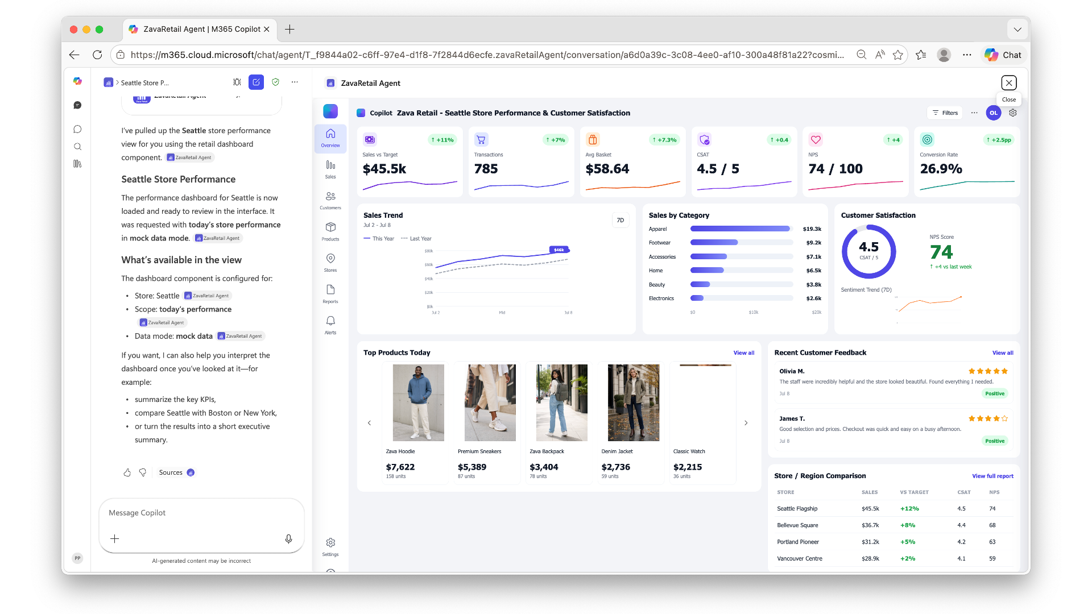Open the Sales section in the dashboard sidebar

pyautogui.click(x=330, y=169)
